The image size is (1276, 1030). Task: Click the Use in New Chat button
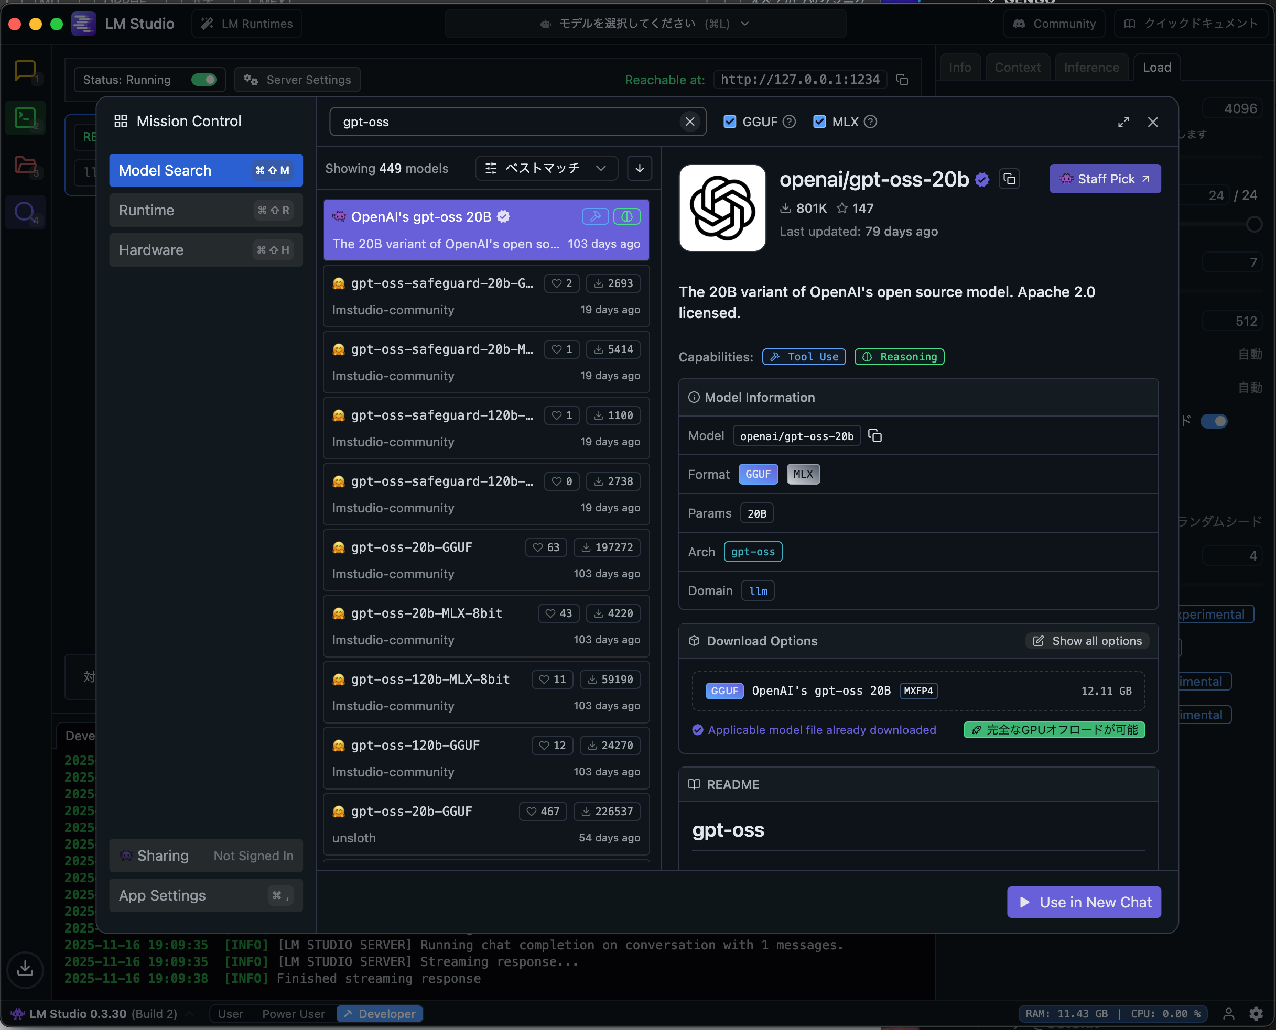coord(1084,902)
